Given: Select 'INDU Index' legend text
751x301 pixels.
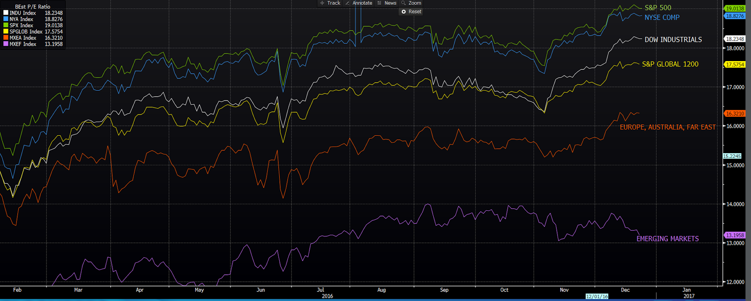Looking at the screenshot, I should pos(23,13).
